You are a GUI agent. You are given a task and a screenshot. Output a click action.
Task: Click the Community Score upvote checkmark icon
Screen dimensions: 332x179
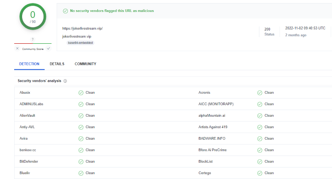[48, 49]
